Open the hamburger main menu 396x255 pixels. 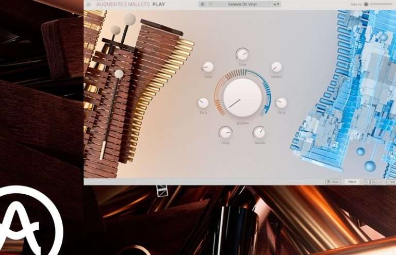click(89, 4)
